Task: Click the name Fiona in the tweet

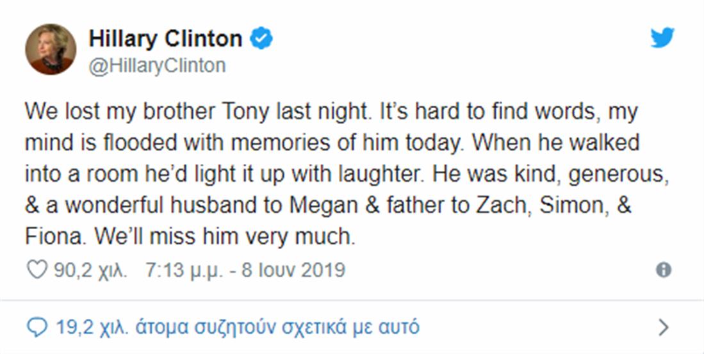Action: (x=54, y=237)
